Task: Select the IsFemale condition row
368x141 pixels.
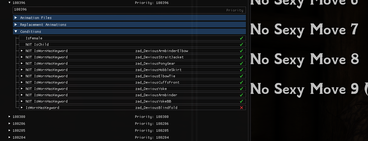Action: [x=132, y=38]
